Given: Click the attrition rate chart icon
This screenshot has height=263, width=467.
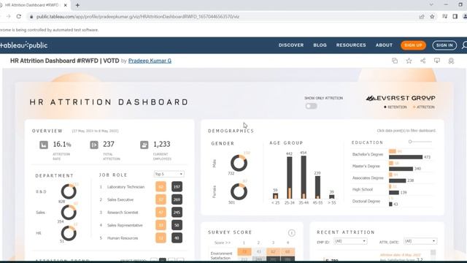Looking at the screenshot, I should click(44, 145).
